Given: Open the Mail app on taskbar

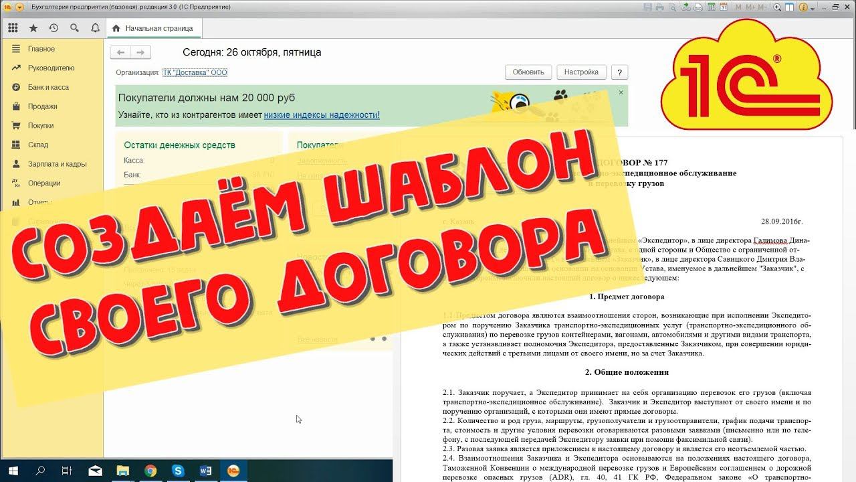Looking at the screenshot, I should tap(94, 471).
